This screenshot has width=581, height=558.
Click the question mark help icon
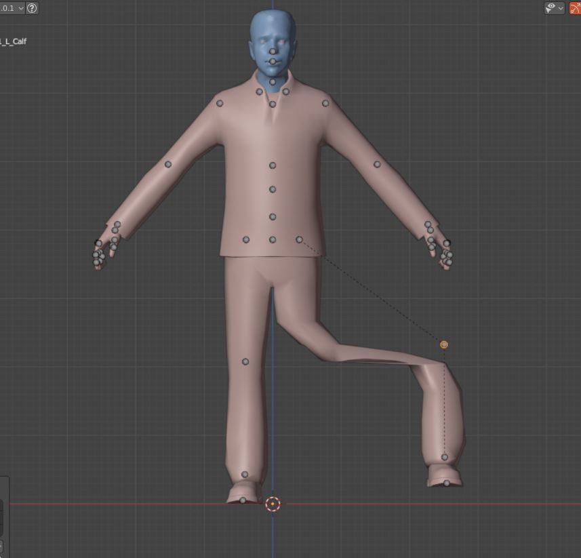click(33, 7)
